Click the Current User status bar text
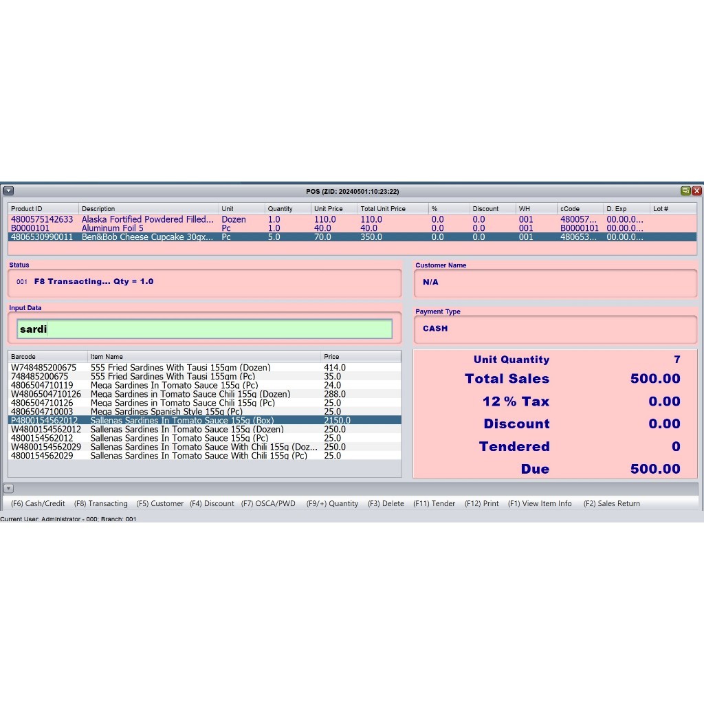 (x=68, y=519)
